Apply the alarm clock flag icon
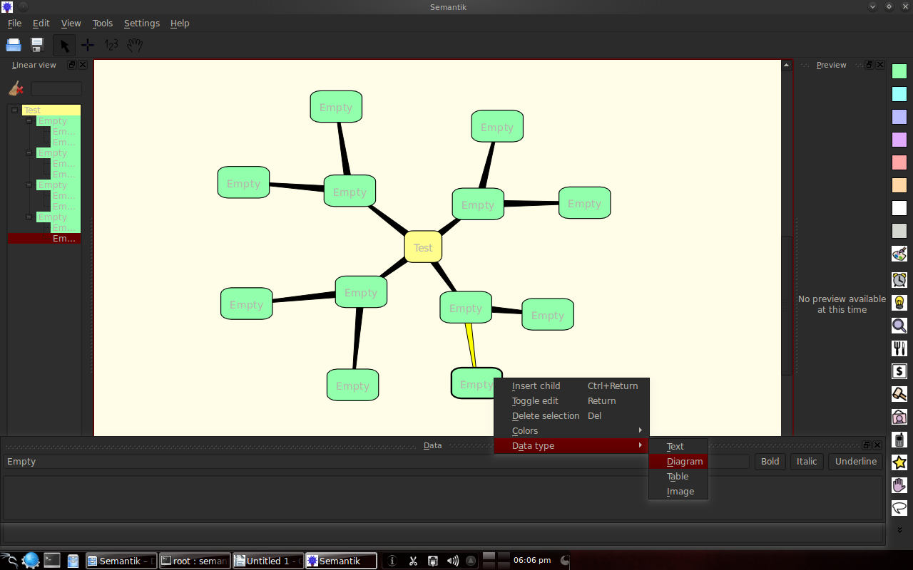 (899, 279)
